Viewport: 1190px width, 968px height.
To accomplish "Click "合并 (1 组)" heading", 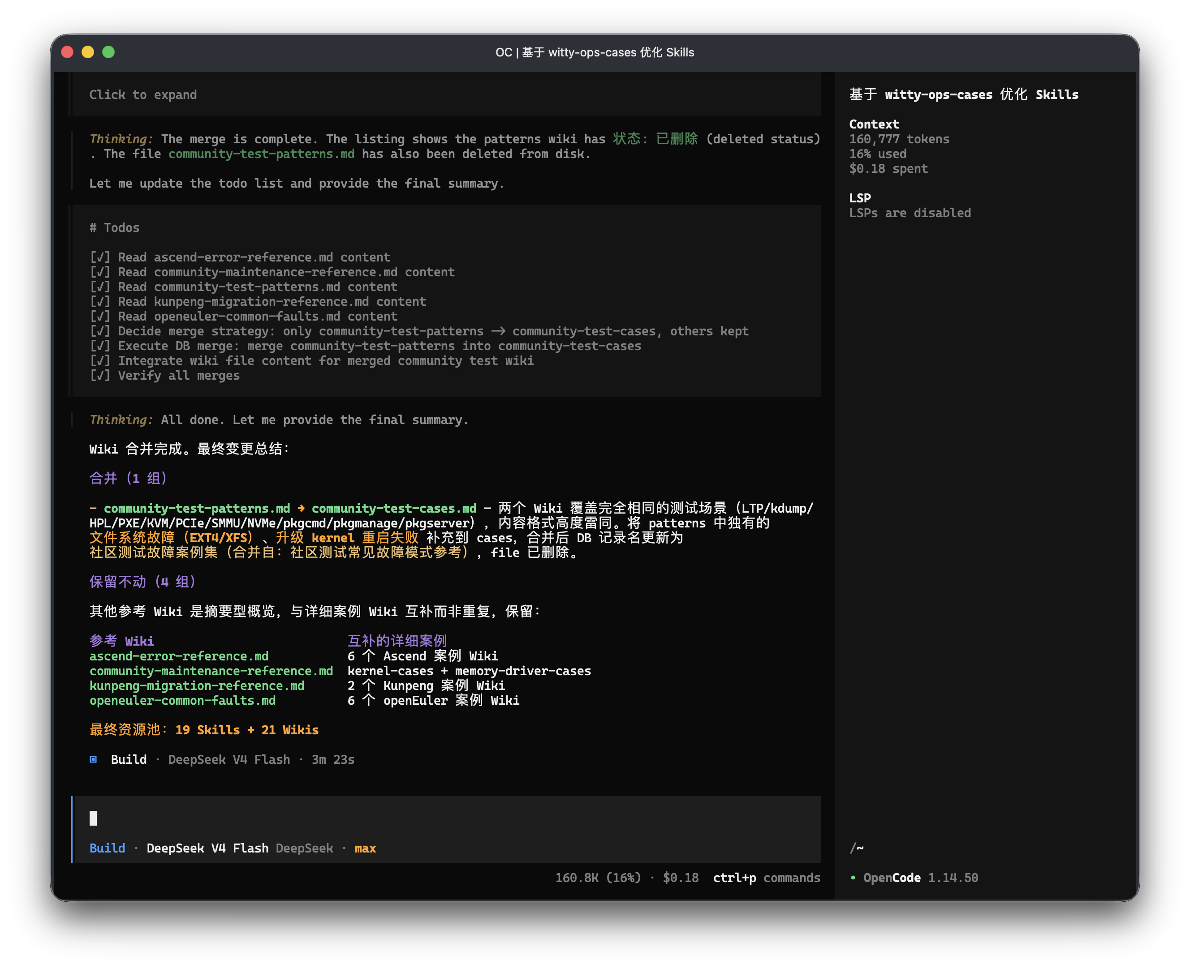I will click(128, 479).
